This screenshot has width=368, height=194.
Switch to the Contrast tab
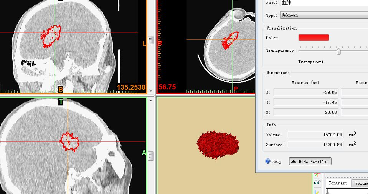(x=338, y=183)
